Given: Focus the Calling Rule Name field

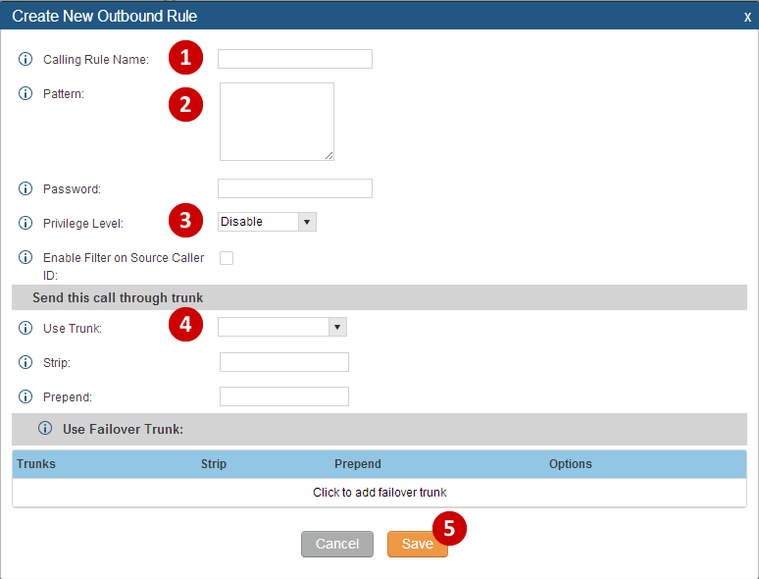Looking at the screenshot, I should [294, 59].
